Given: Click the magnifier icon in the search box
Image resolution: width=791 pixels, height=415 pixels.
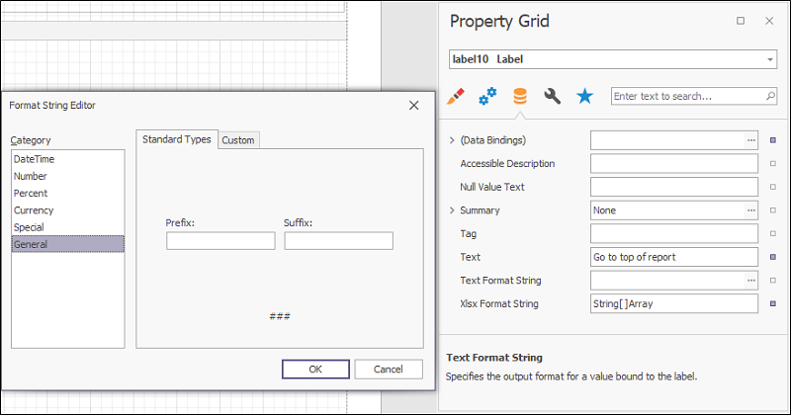Looking at the screenshot, I should [x=770, y=96].
